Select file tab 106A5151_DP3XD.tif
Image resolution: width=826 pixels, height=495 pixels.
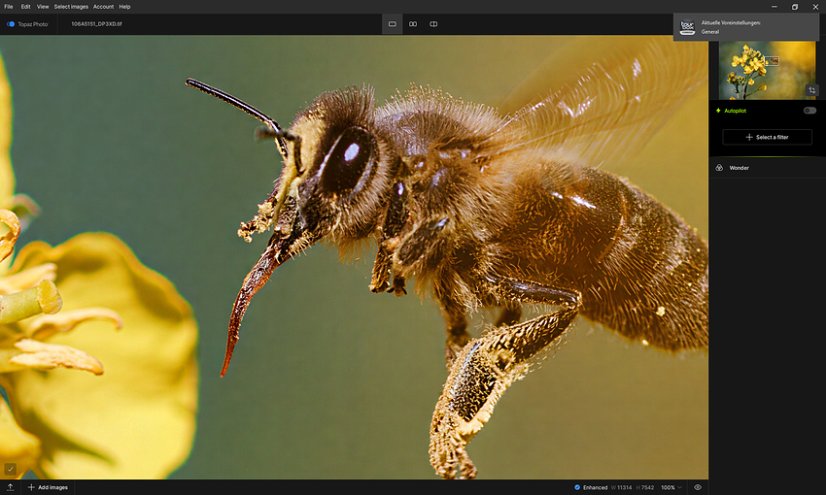pyautogui.click(x=96, y=24)
